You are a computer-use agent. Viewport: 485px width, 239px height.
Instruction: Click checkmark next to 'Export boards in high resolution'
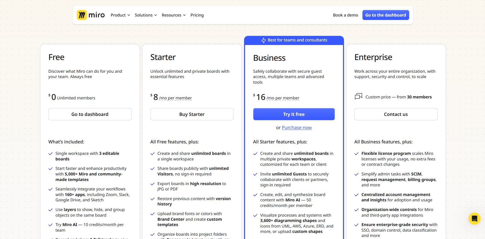click(x=152, y=184)
